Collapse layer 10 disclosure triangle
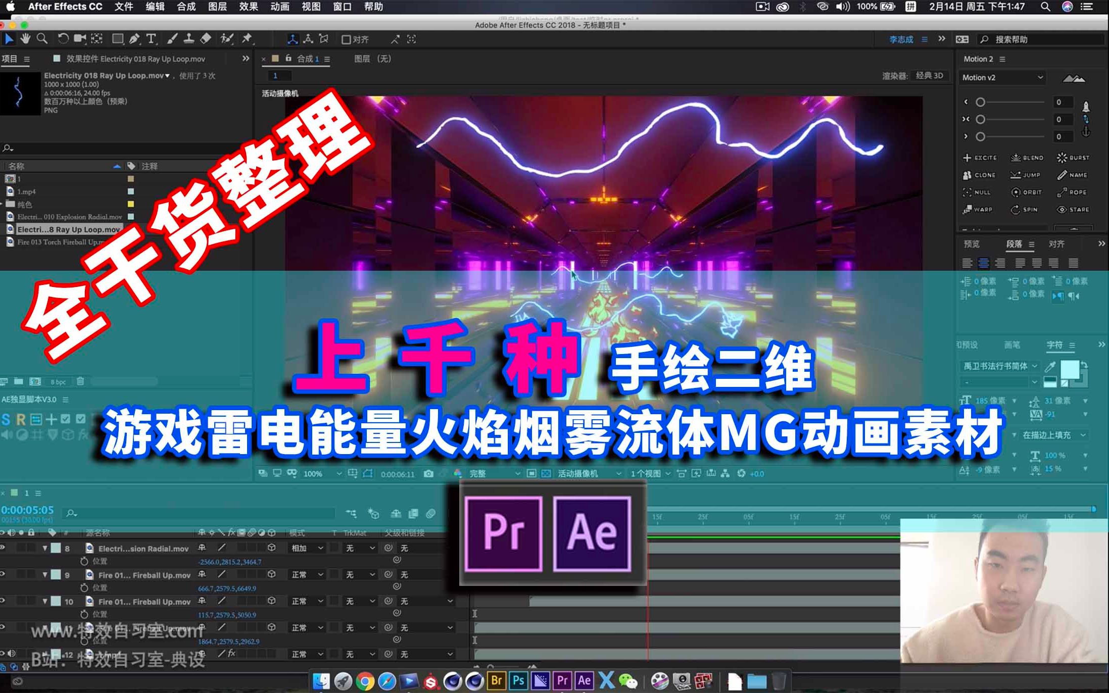This screenshot has width=1109, height=693. click(x=45, y=601)
